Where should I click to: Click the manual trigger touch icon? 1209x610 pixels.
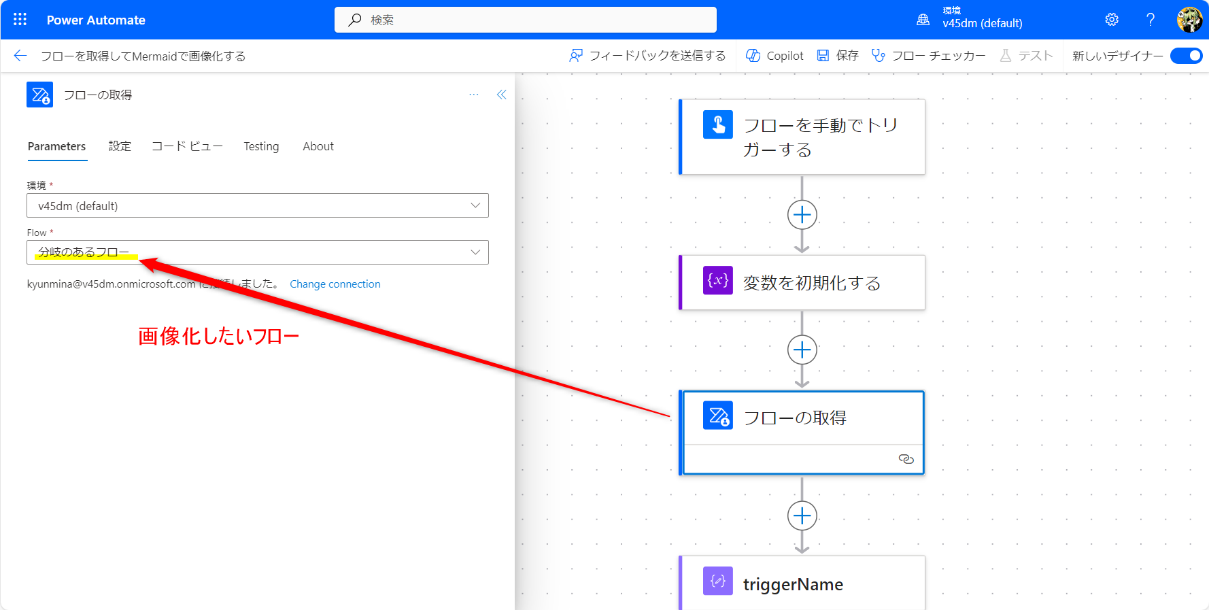tap(718, 124)
